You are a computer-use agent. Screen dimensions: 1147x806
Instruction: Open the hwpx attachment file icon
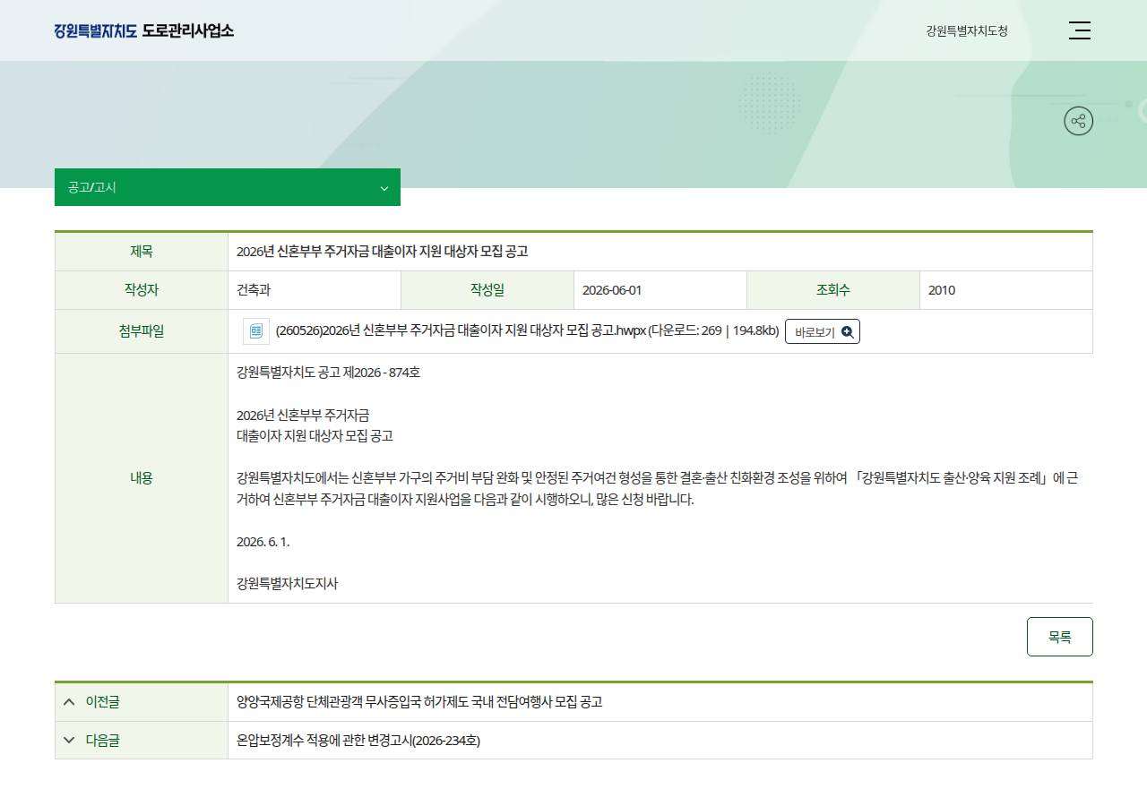pyautogui.click(x=256, y=331)
